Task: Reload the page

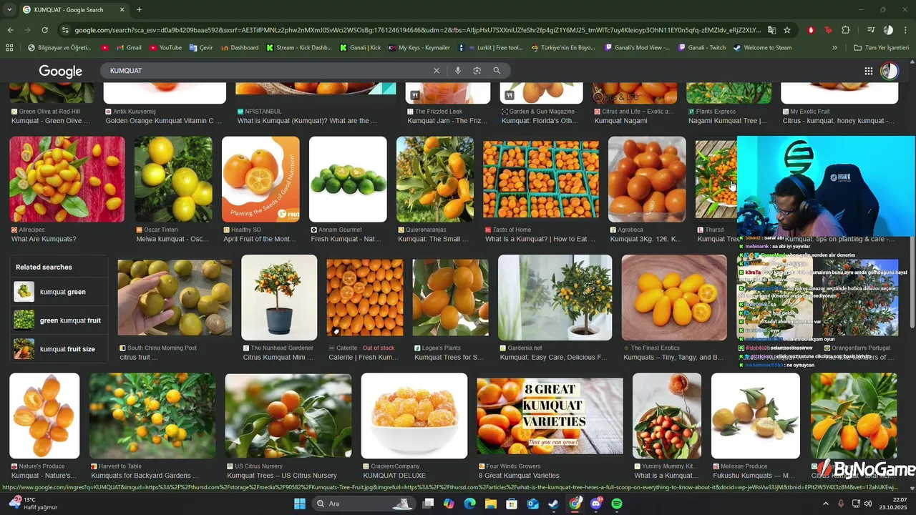Action: click(44, 30)
